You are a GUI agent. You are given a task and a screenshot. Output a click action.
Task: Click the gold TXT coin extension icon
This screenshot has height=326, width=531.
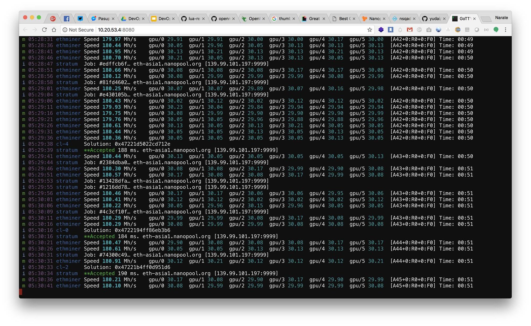pos(458,30)
